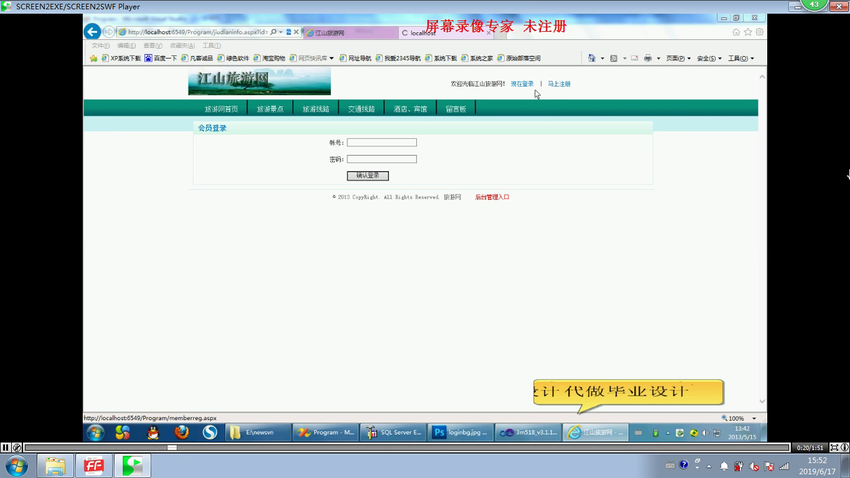Expand the print icon dropdown arrow
This screenshot has width=850, height=478.
pyautogui.click(x=658, y=59)
